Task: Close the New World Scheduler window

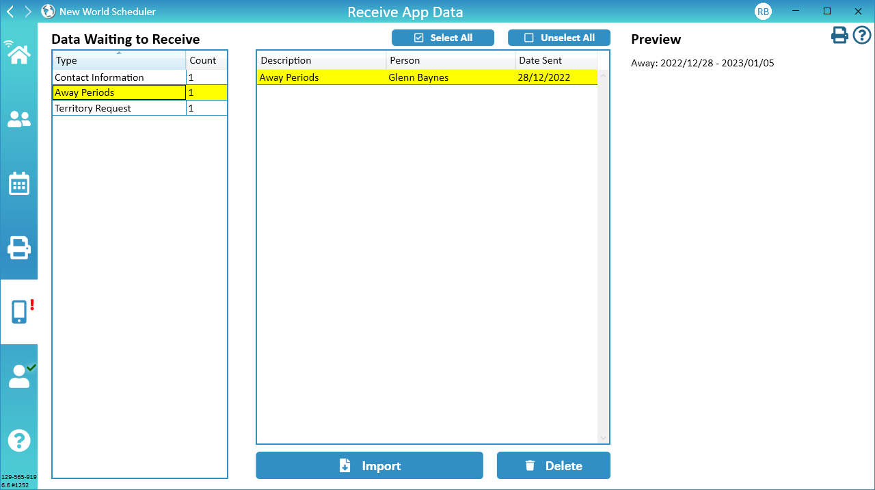Action: pos(859,12)
